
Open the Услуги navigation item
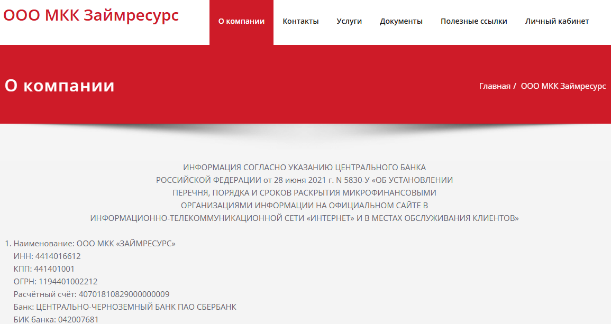[349, 21]
